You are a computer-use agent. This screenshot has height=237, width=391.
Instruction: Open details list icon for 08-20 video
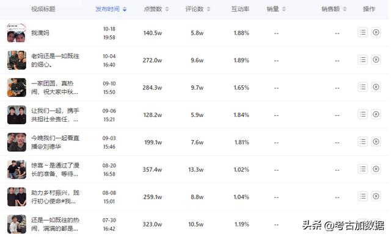(362, 169)
